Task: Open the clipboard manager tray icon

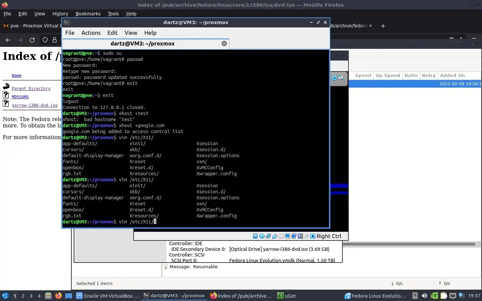Action: click(x=444, y=296)
